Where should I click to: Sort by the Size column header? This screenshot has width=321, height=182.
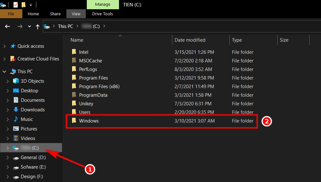[284, 40]
